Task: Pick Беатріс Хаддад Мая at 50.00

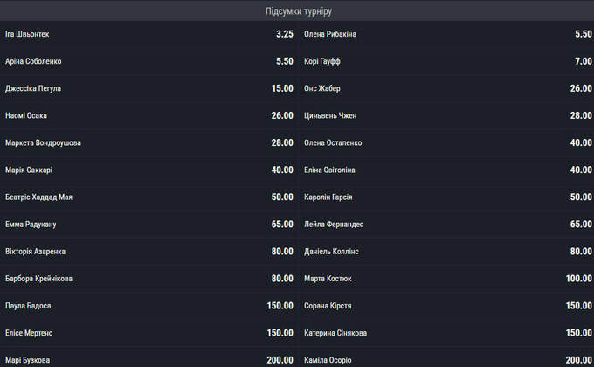Action: tap(148, 197)
